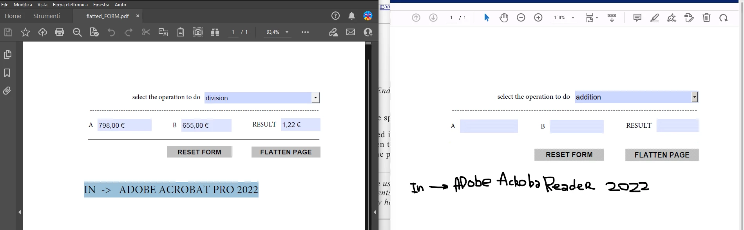Click RESULT field showing 1,22 €
Viewport: 744px width, 230px height.
[x=300, y=125]
